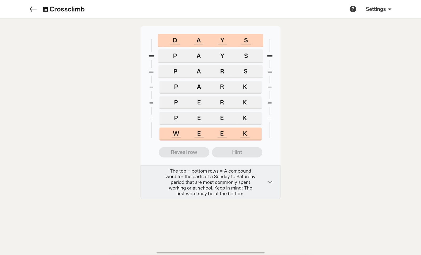Click the Reveal row button

184,152
